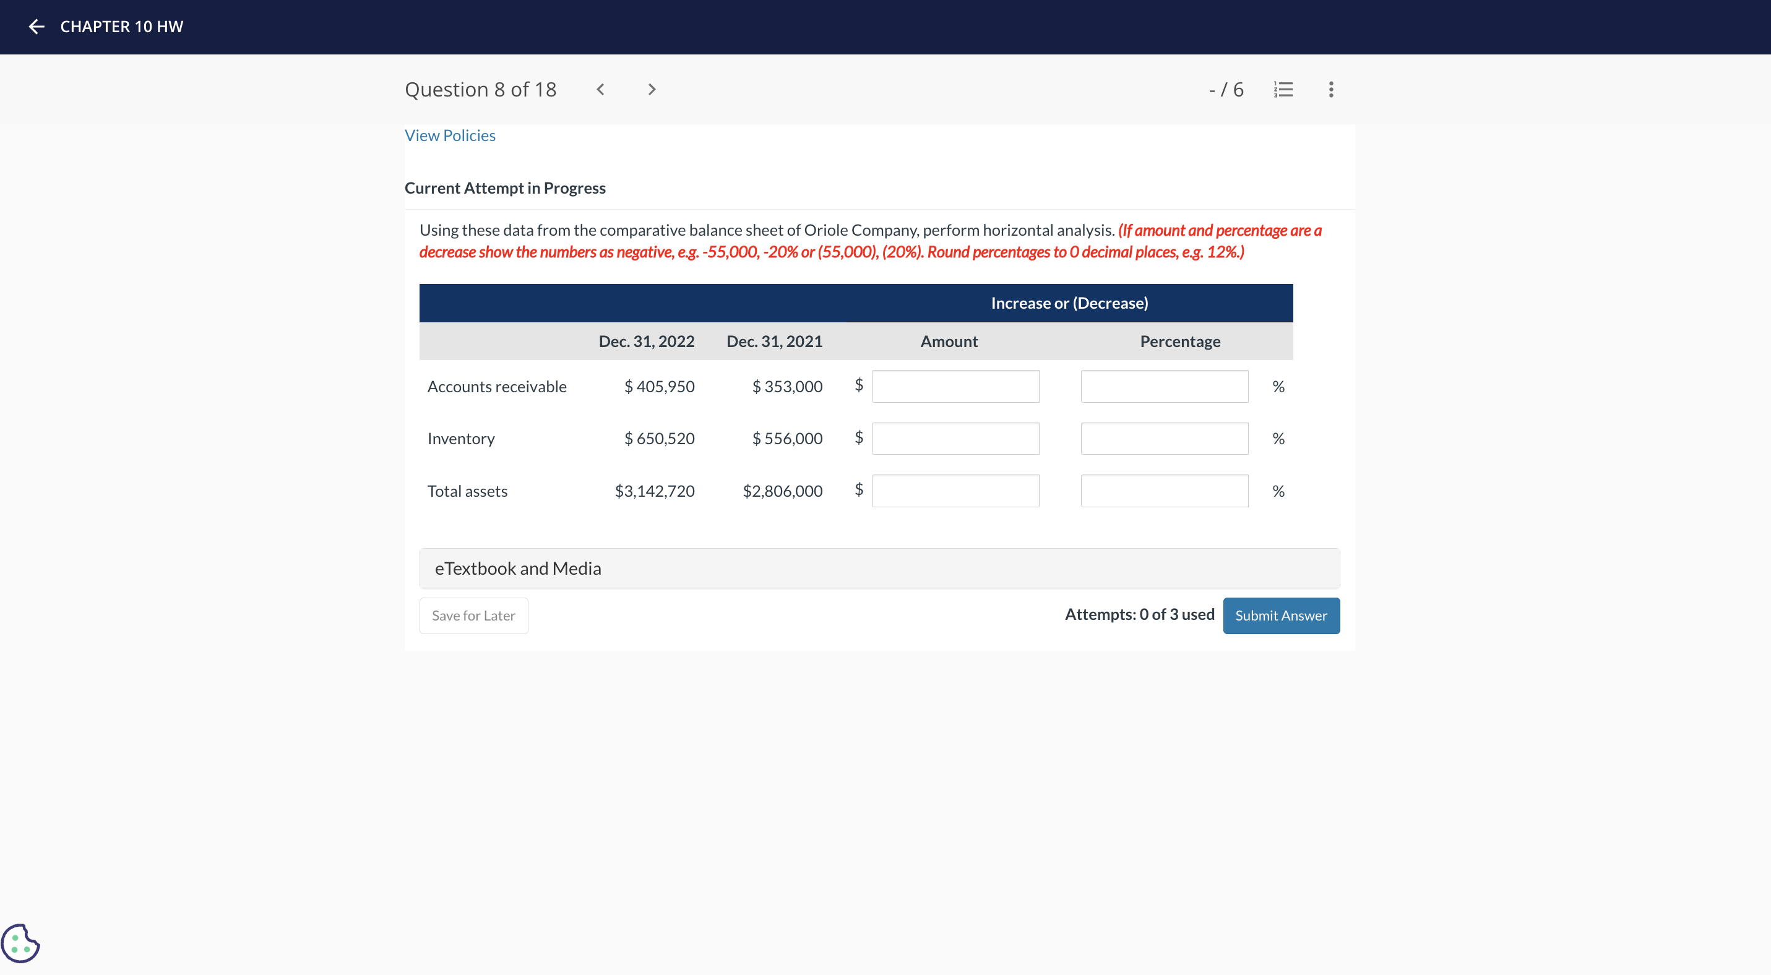Click the Accounts receivable Percentage field
The width and height of the screenshot is (1771, 975).
[1163, 386]
